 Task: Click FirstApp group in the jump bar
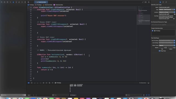(x=38, y=5)
